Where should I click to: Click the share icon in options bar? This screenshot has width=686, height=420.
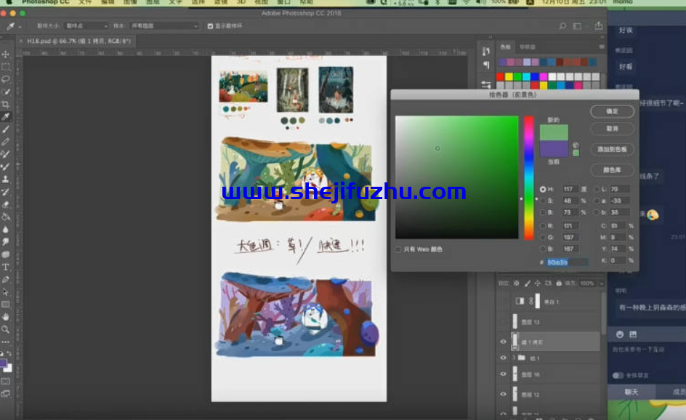(599, 26)
